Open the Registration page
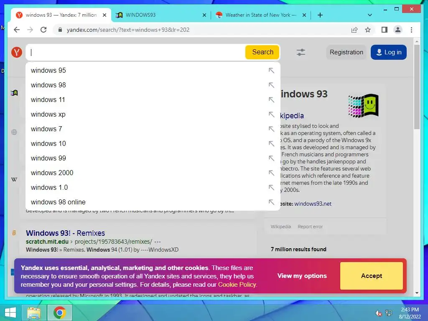Image resolution: width=428 pixels, height=321 pixels. pyautogui.click(x=346, y=52)
